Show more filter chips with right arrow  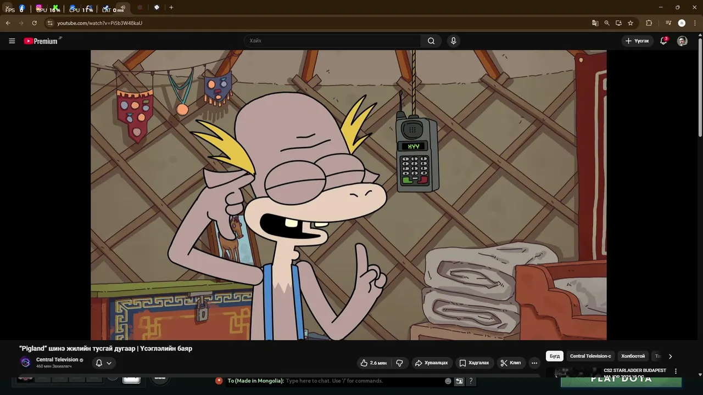670,356
